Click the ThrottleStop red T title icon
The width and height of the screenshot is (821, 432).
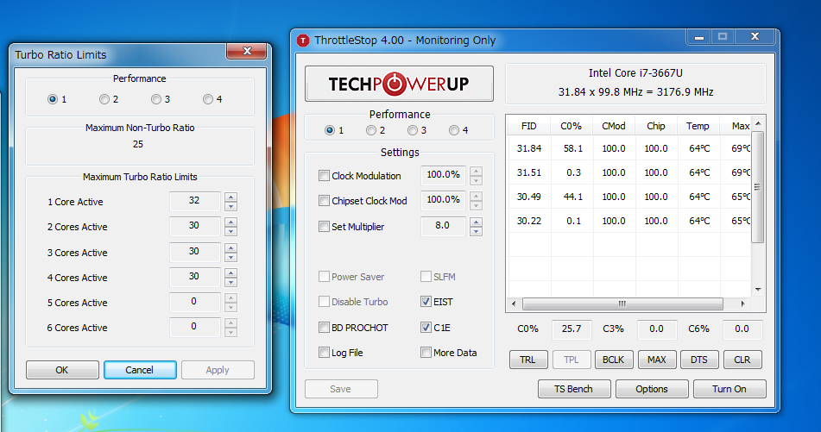[303, 41]
